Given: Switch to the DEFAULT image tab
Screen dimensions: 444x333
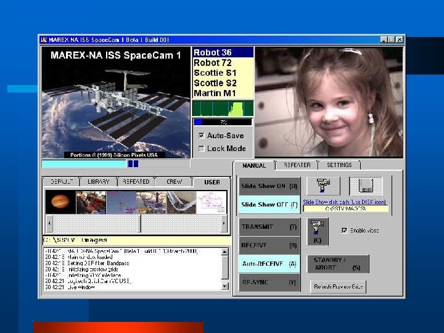Looking at the screenshot, I should pos(62,182).
